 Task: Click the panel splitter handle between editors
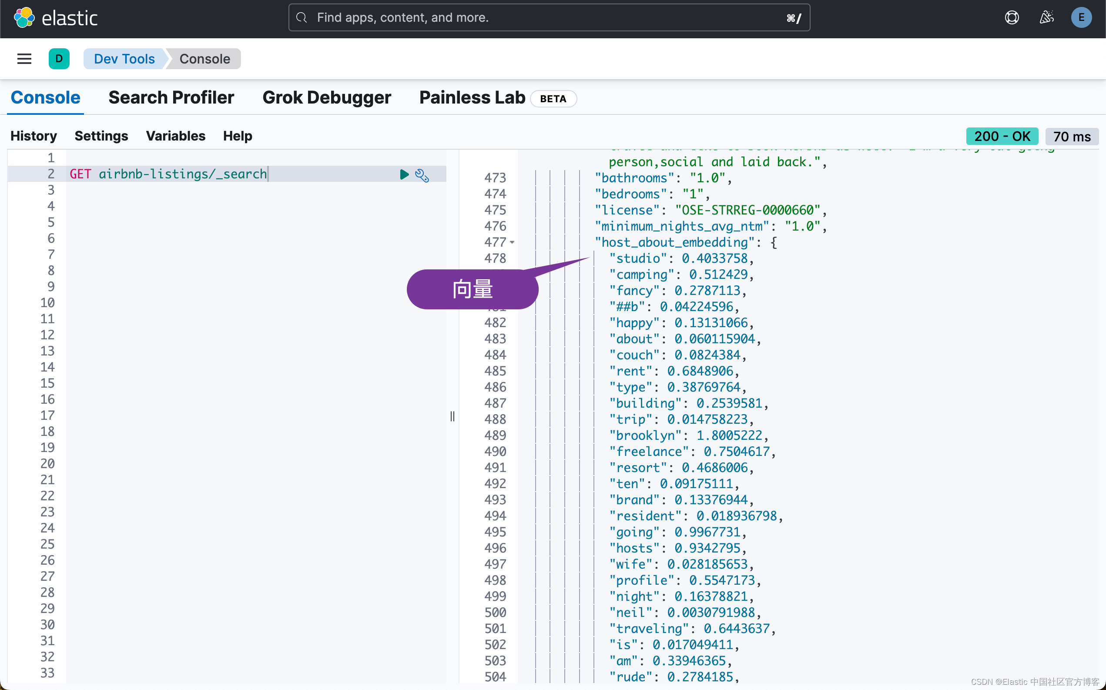pos(452,416)
